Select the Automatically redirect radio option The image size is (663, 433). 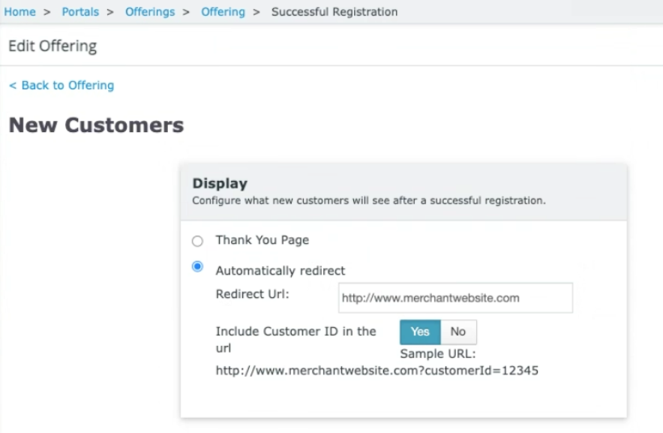tap(197, 266)
